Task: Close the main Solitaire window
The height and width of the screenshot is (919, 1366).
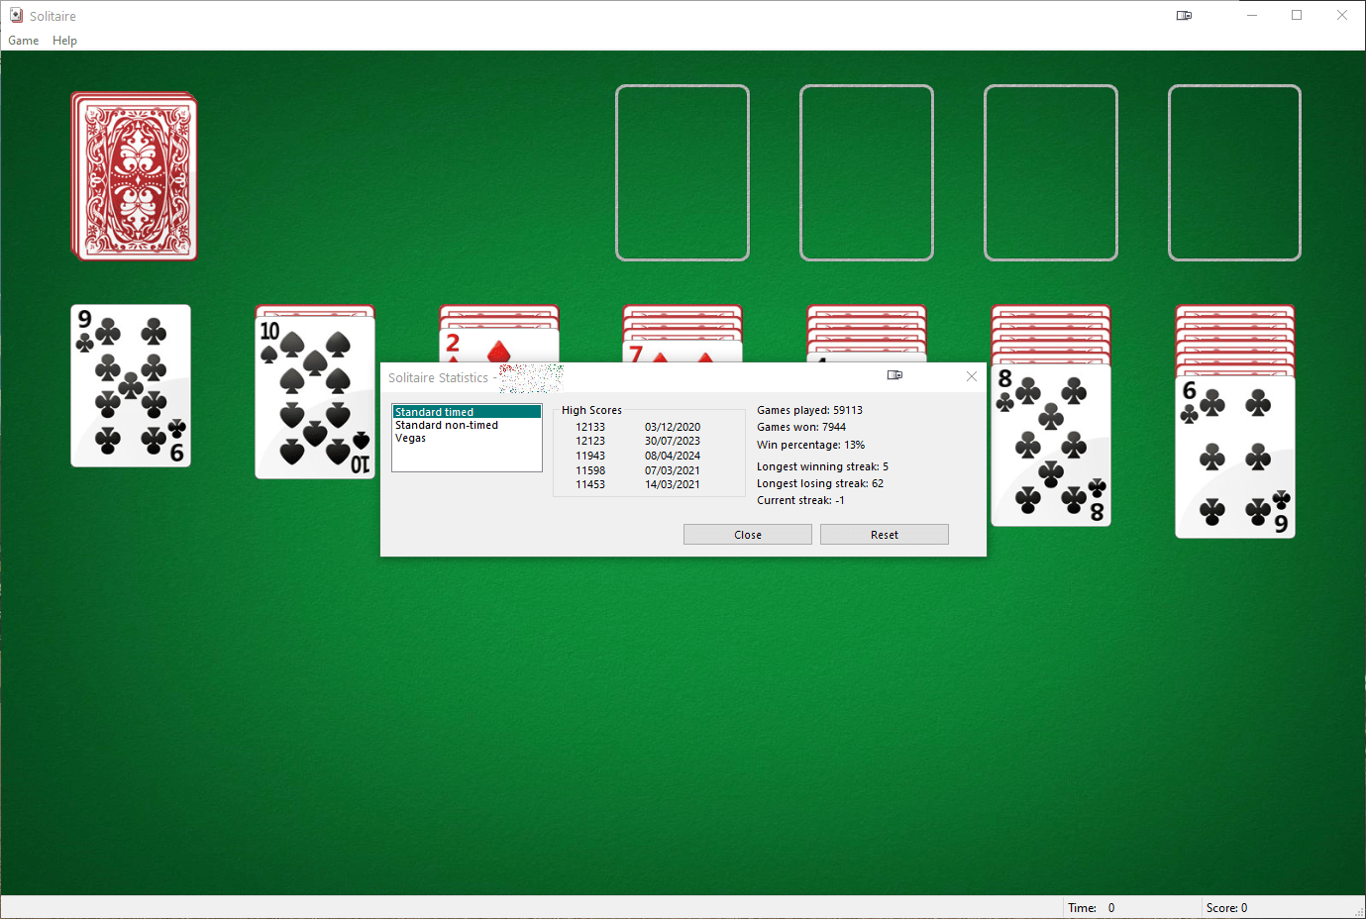Action: pyautogui.click(x=1342, y=16)
